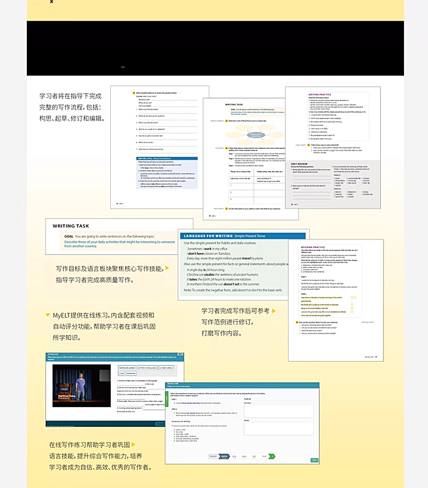Click the central bubble of the brainstorm mind map
Viewport: 428px width, 488px height.
256,135
